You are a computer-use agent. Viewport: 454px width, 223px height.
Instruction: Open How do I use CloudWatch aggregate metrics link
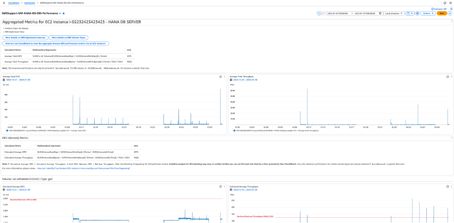coord(56,43)
